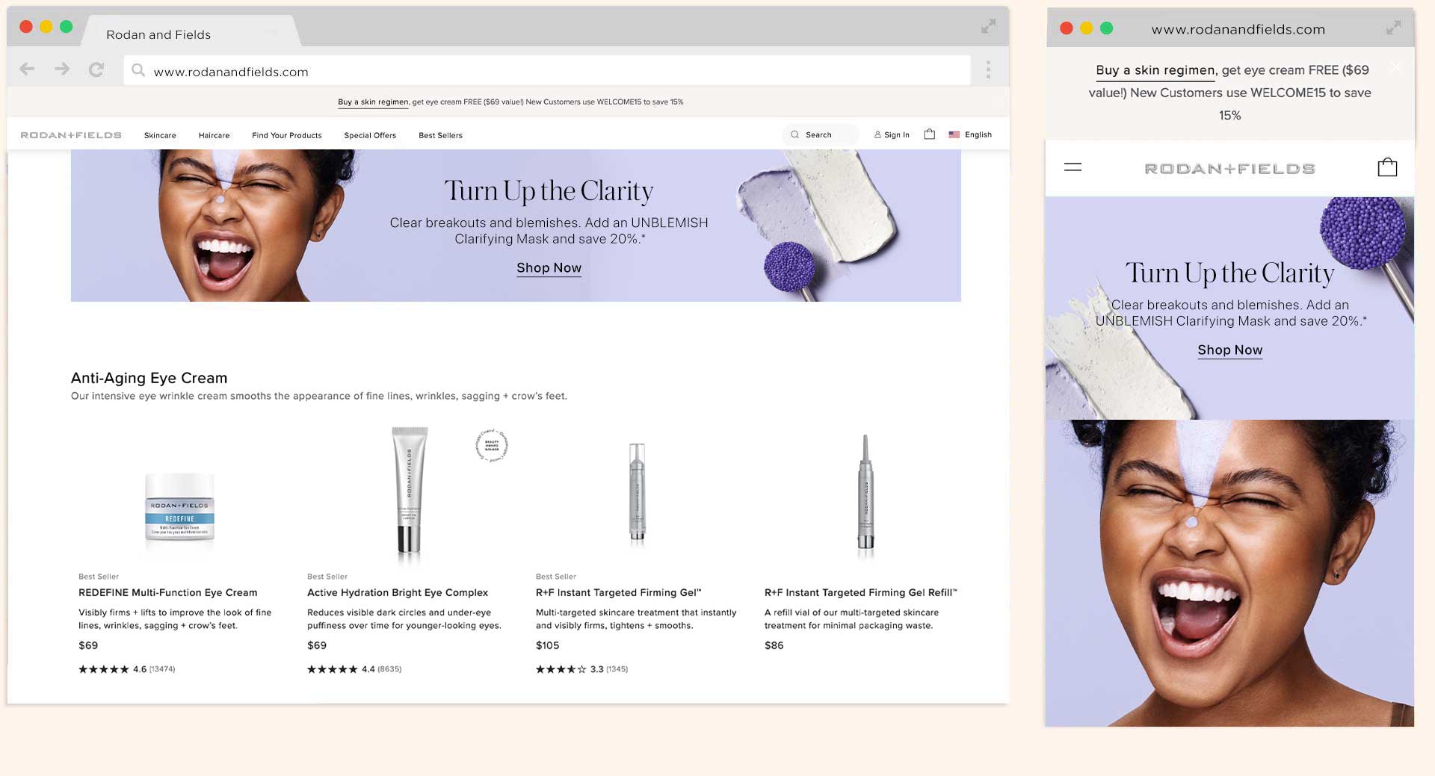1435x776 pixels.
Task: Click the Sign In person icon
Action: click(x=877, y=135)
